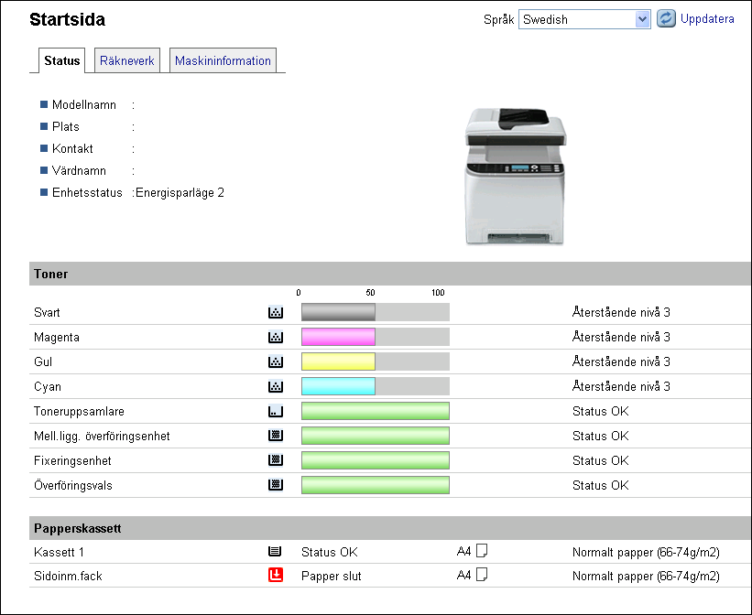Click Status OK for Toneruppsamlare
This screenshot has width=752, height=615.
pyautogui.click(x=601, y=411)
